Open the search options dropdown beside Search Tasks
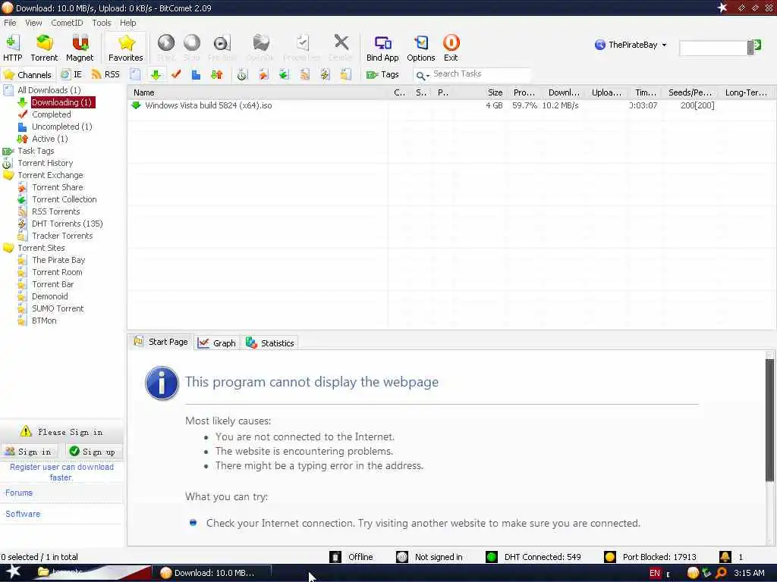The image size is (777, 582). pyautogui.click(x=423, y=75)
